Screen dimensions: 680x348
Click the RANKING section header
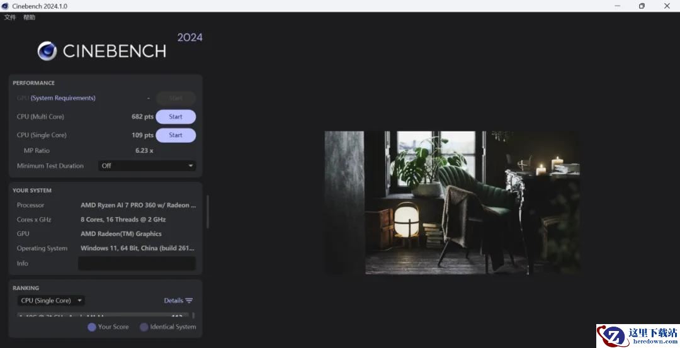26,288
